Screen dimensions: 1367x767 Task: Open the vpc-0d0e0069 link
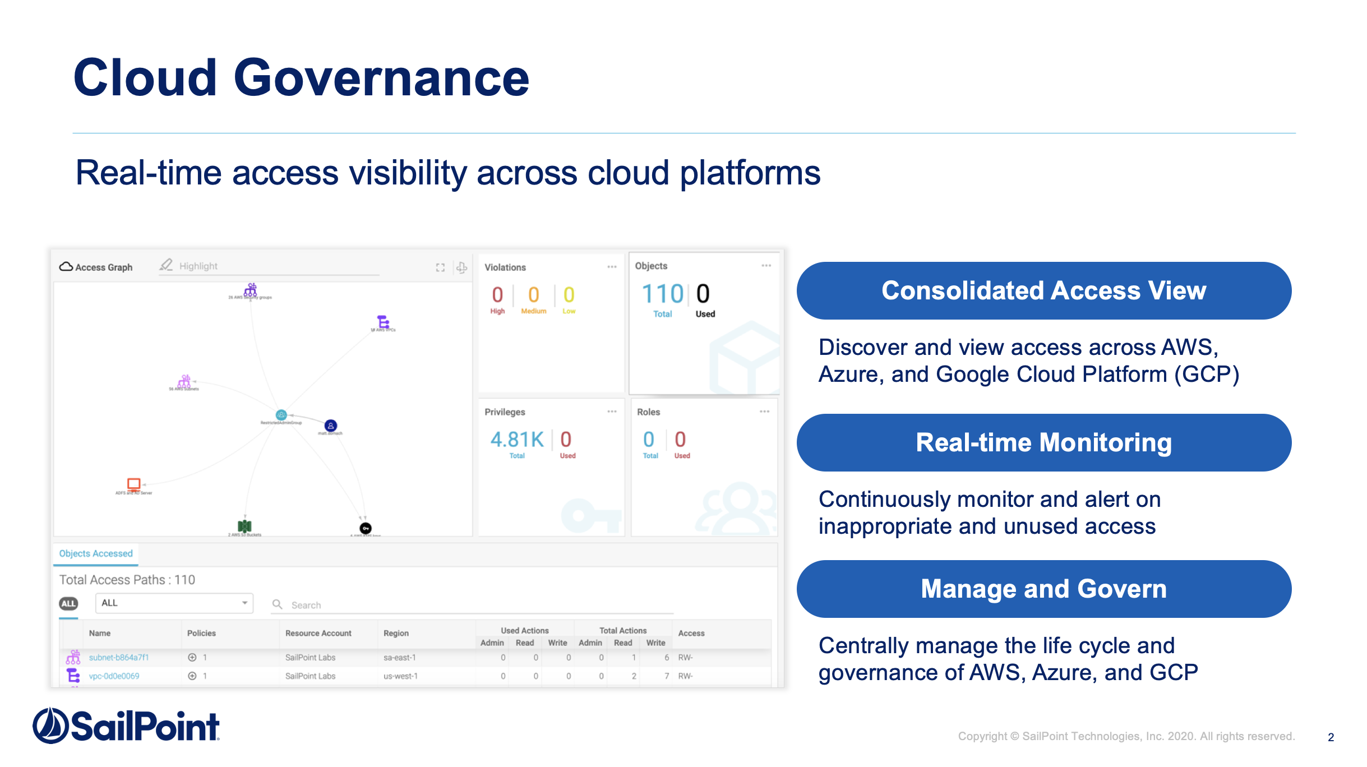pyautogui.click(x=114, y=676)
